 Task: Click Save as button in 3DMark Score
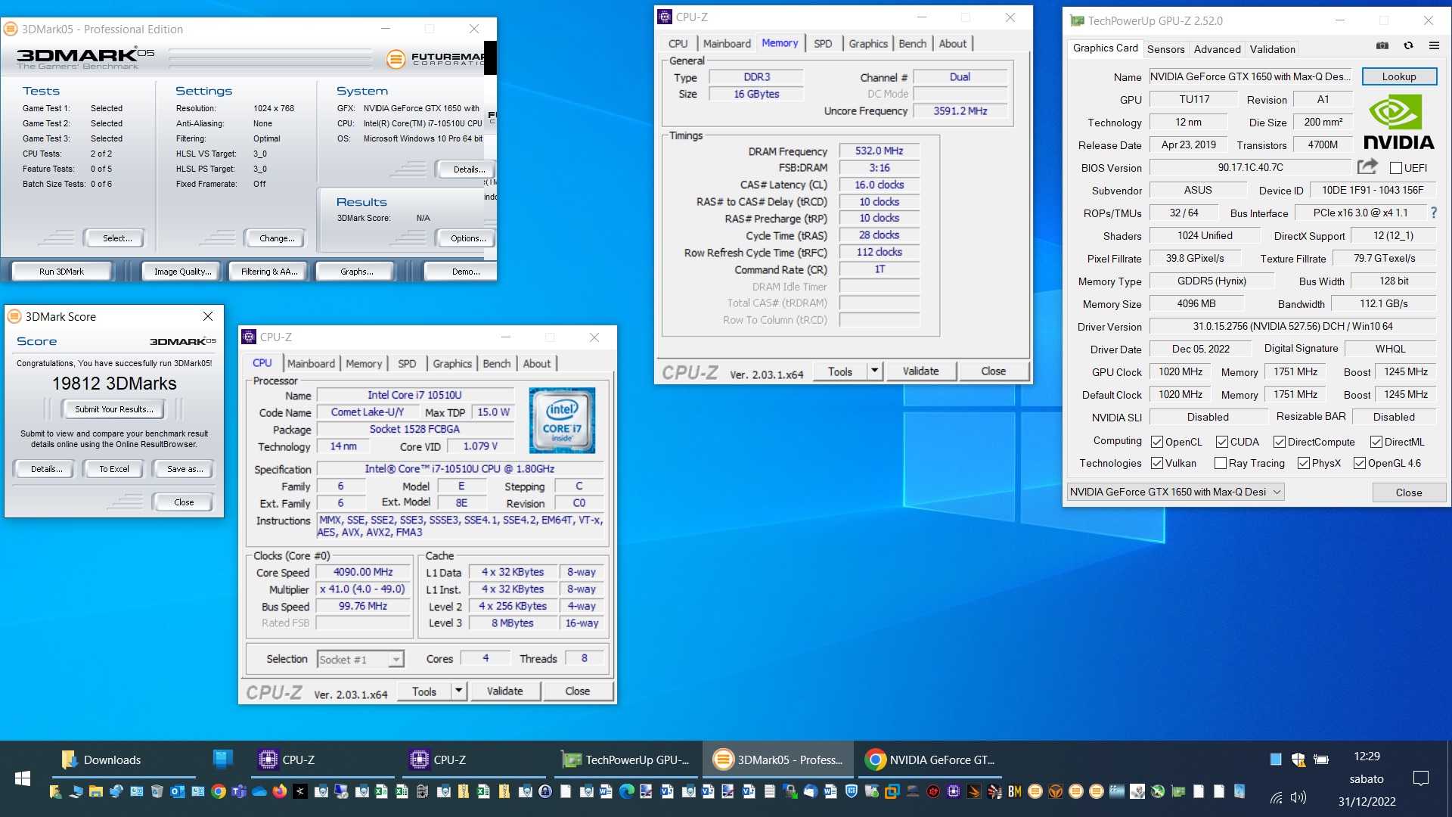click(x=185, y=469)
